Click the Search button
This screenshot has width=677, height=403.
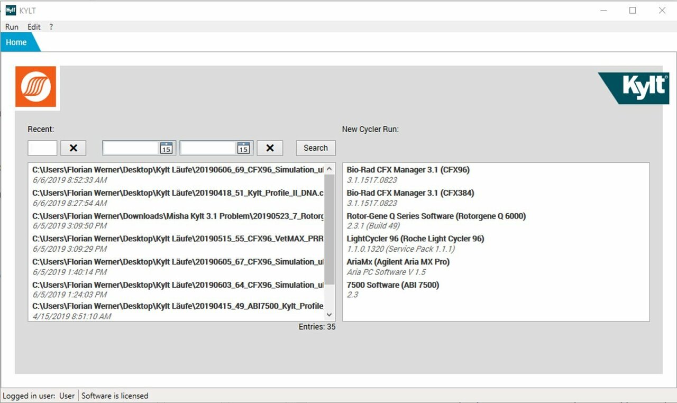(x=316, y=148)
